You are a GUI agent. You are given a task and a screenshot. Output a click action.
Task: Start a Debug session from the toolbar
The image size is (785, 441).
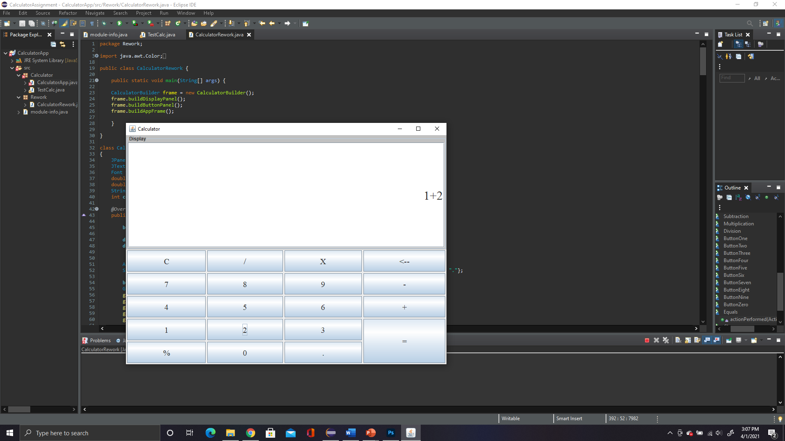click(x=104, y=23)
